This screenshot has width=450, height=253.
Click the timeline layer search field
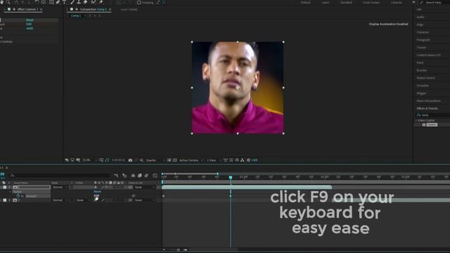[60, 176]
